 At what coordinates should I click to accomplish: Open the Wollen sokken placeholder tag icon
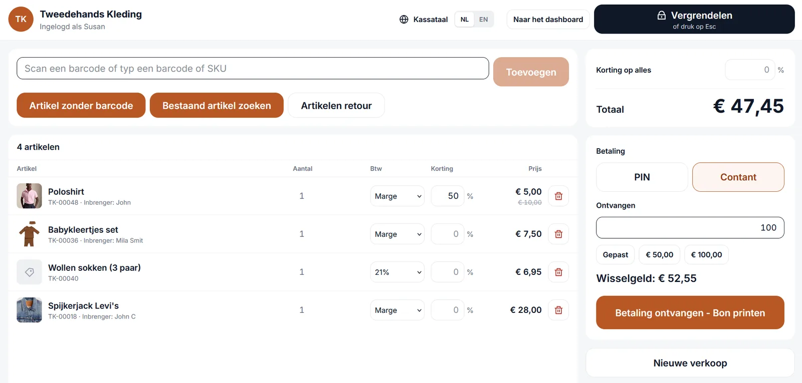29,272
